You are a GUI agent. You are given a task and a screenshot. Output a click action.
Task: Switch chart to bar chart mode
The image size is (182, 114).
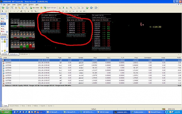click(60, 8)
